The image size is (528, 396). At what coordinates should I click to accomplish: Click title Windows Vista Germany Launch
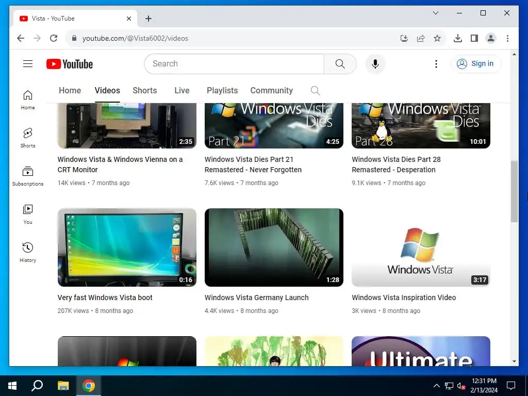(257, 298)
